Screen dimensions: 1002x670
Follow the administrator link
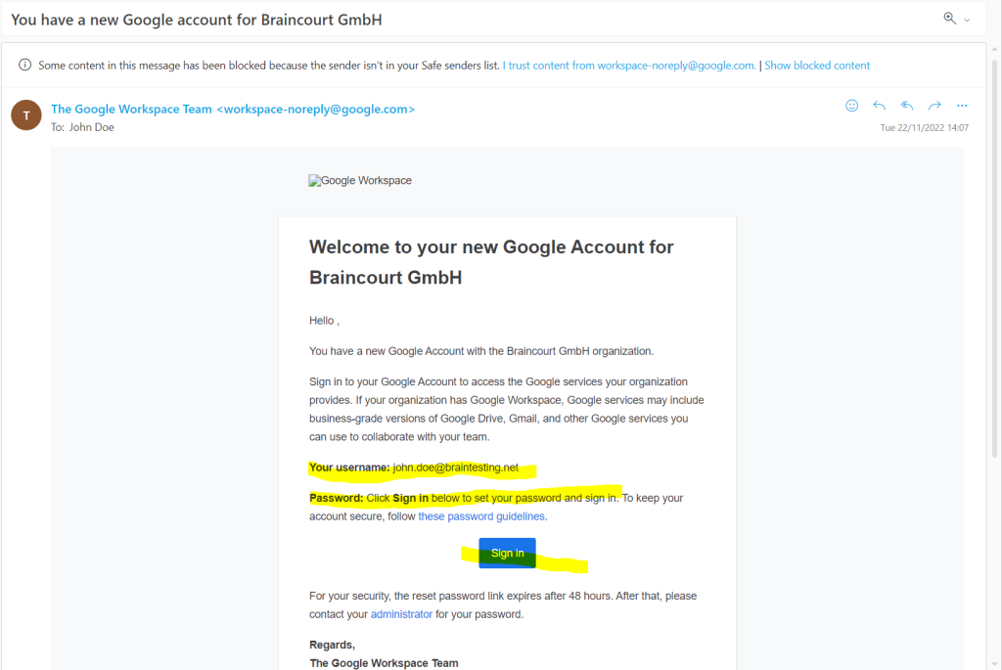401,614
